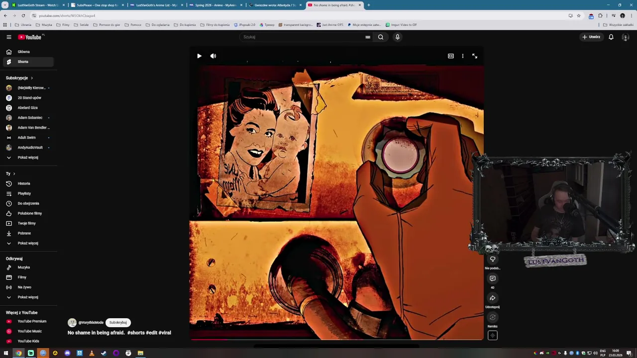The height and width of the screenshot is (358, 637).
Task: Go to Główna in the sidebar
Action: click(x=28, y=52)
